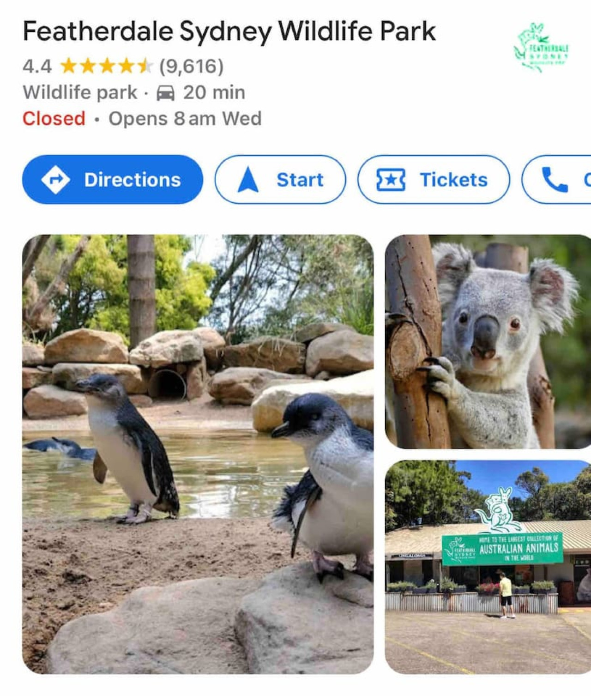Screen dimensions: 591x696
Task: Tap the Closed status text
Action: (54, 119)
